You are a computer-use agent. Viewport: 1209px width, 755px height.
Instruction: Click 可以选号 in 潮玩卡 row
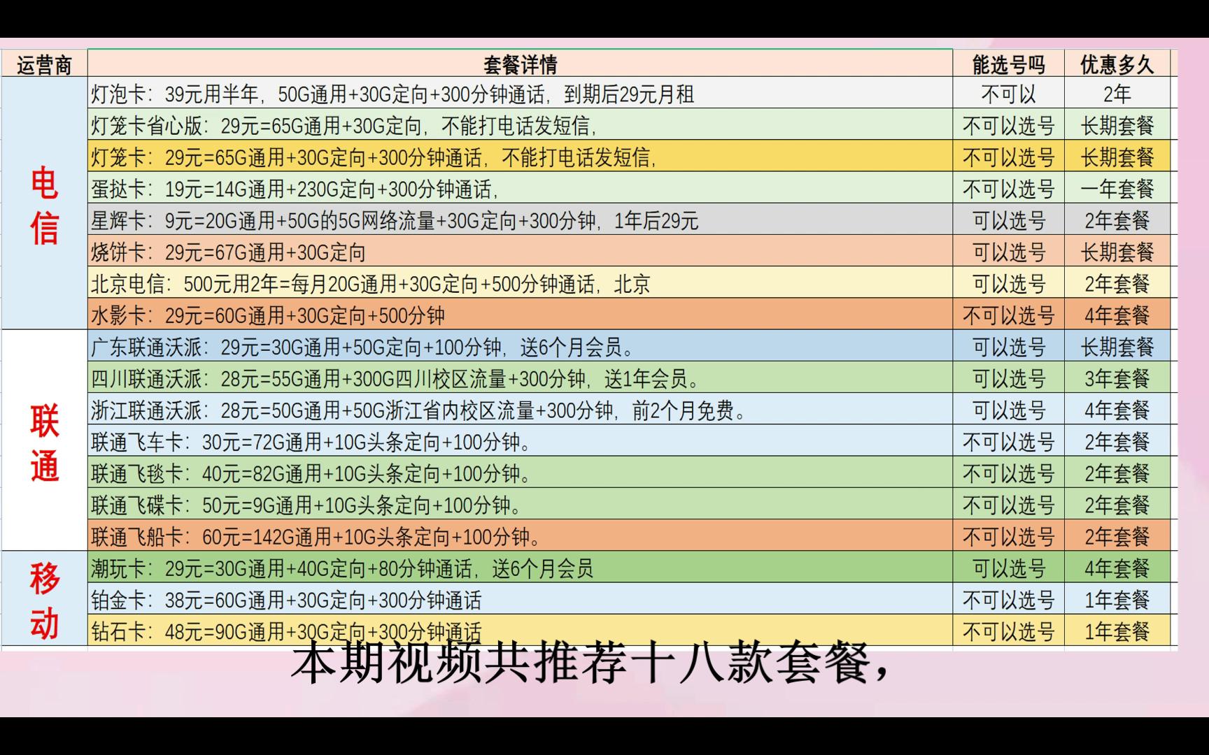[1008, 568]
